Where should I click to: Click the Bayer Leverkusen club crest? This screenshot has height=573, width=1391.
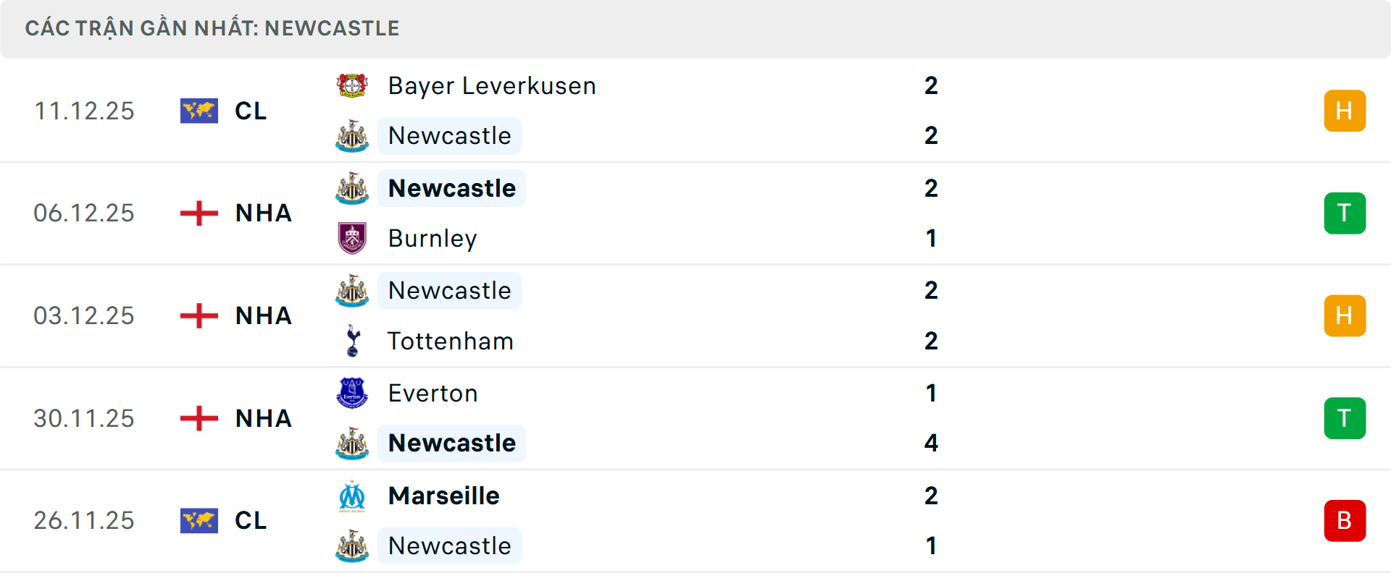coord(353,85)
